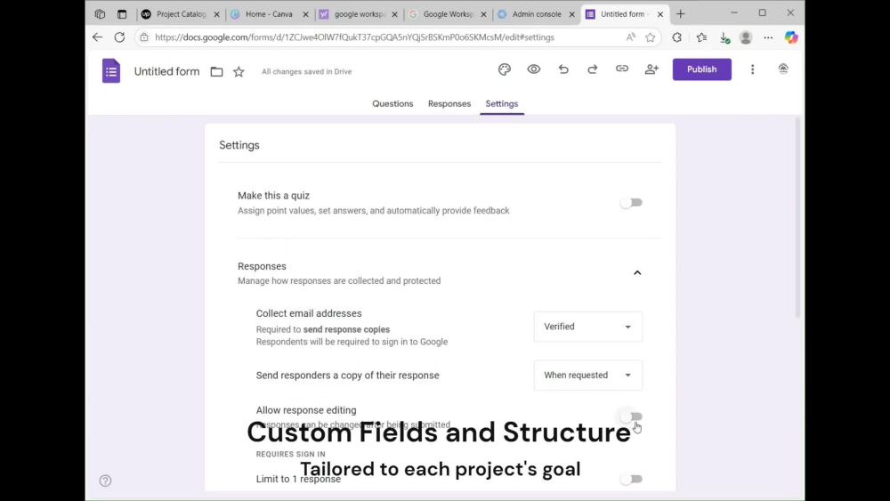
Task: Open browser profile icon
Action: [x=746, y=37]
